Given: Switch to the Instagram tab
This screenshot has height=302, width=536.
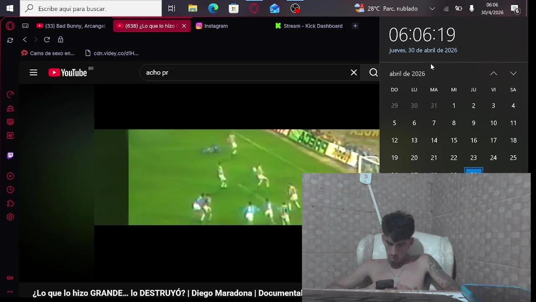Looking at the screenshot, I should coord(212,26).
